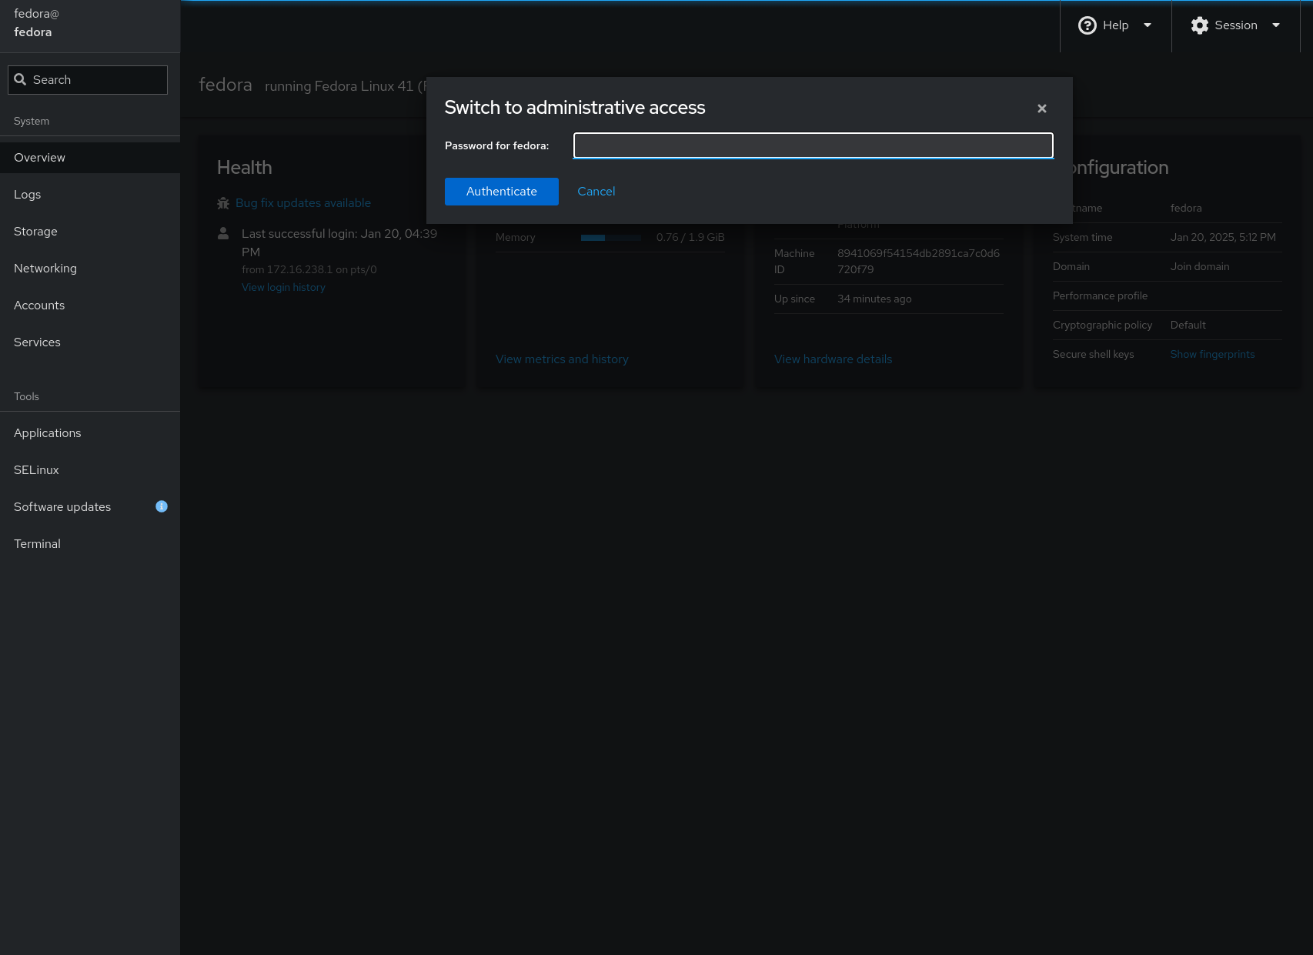The width and height of the screenshot is (1313, 955).
Task: Click the Session gear icon
Action: pos(1199,25)
